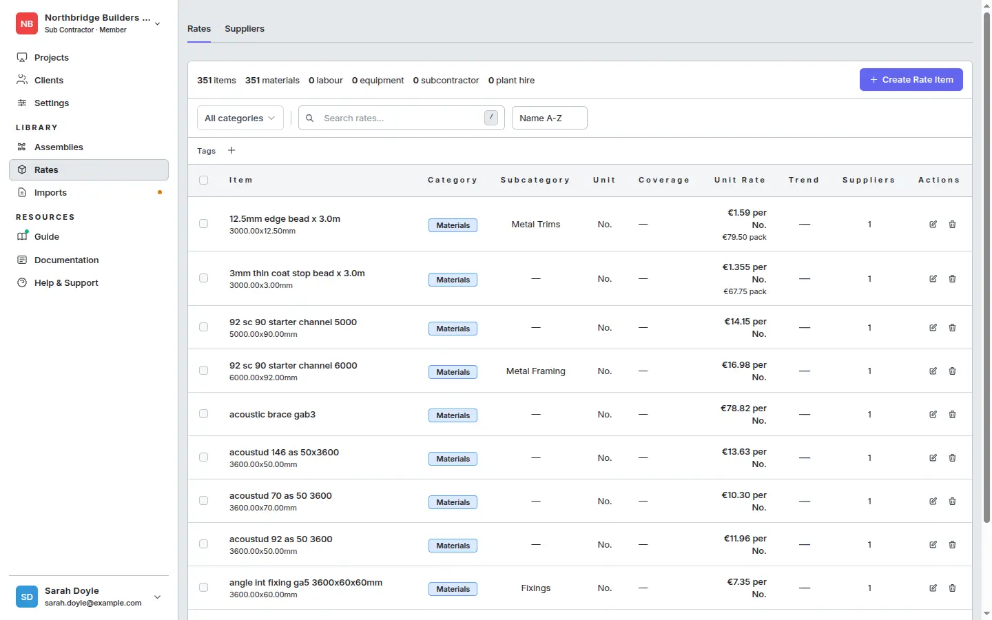The height and width of the screenshot is (620, 992).
Task: Switch to the Suppliers tab
Action: [x=245, y=29]
